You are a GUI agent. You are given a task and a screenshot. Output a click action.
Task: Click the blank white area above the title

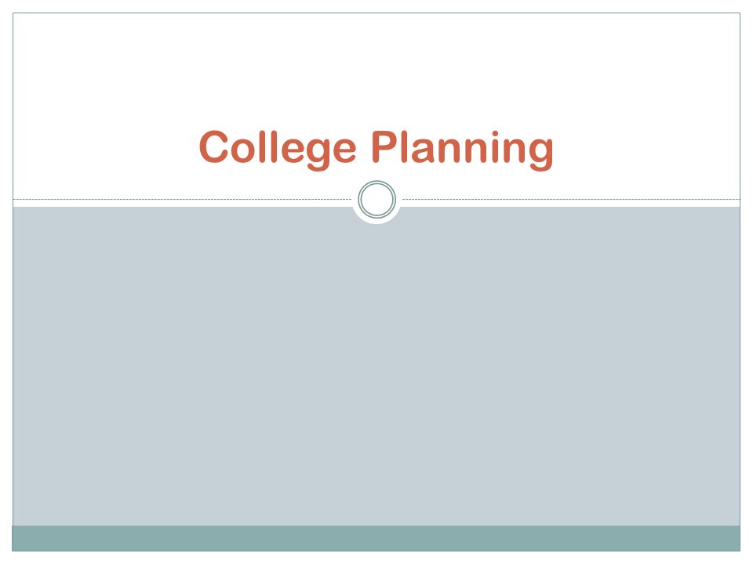[376, 67]
